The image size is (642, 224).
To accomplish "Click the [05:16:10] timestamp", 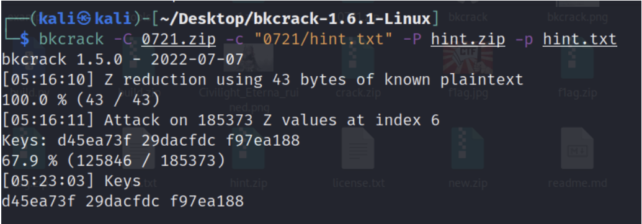I will [48, 80].
